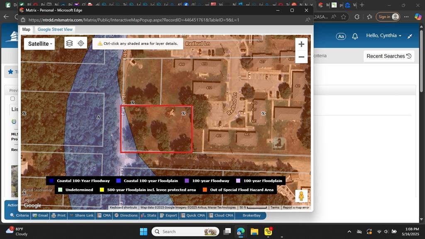Open Recent Searches

388,56
